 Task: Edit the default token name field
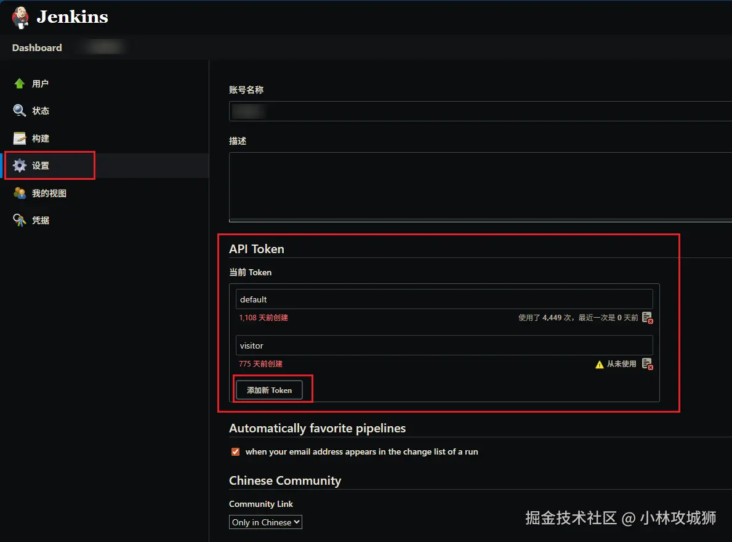pos(444,299)
